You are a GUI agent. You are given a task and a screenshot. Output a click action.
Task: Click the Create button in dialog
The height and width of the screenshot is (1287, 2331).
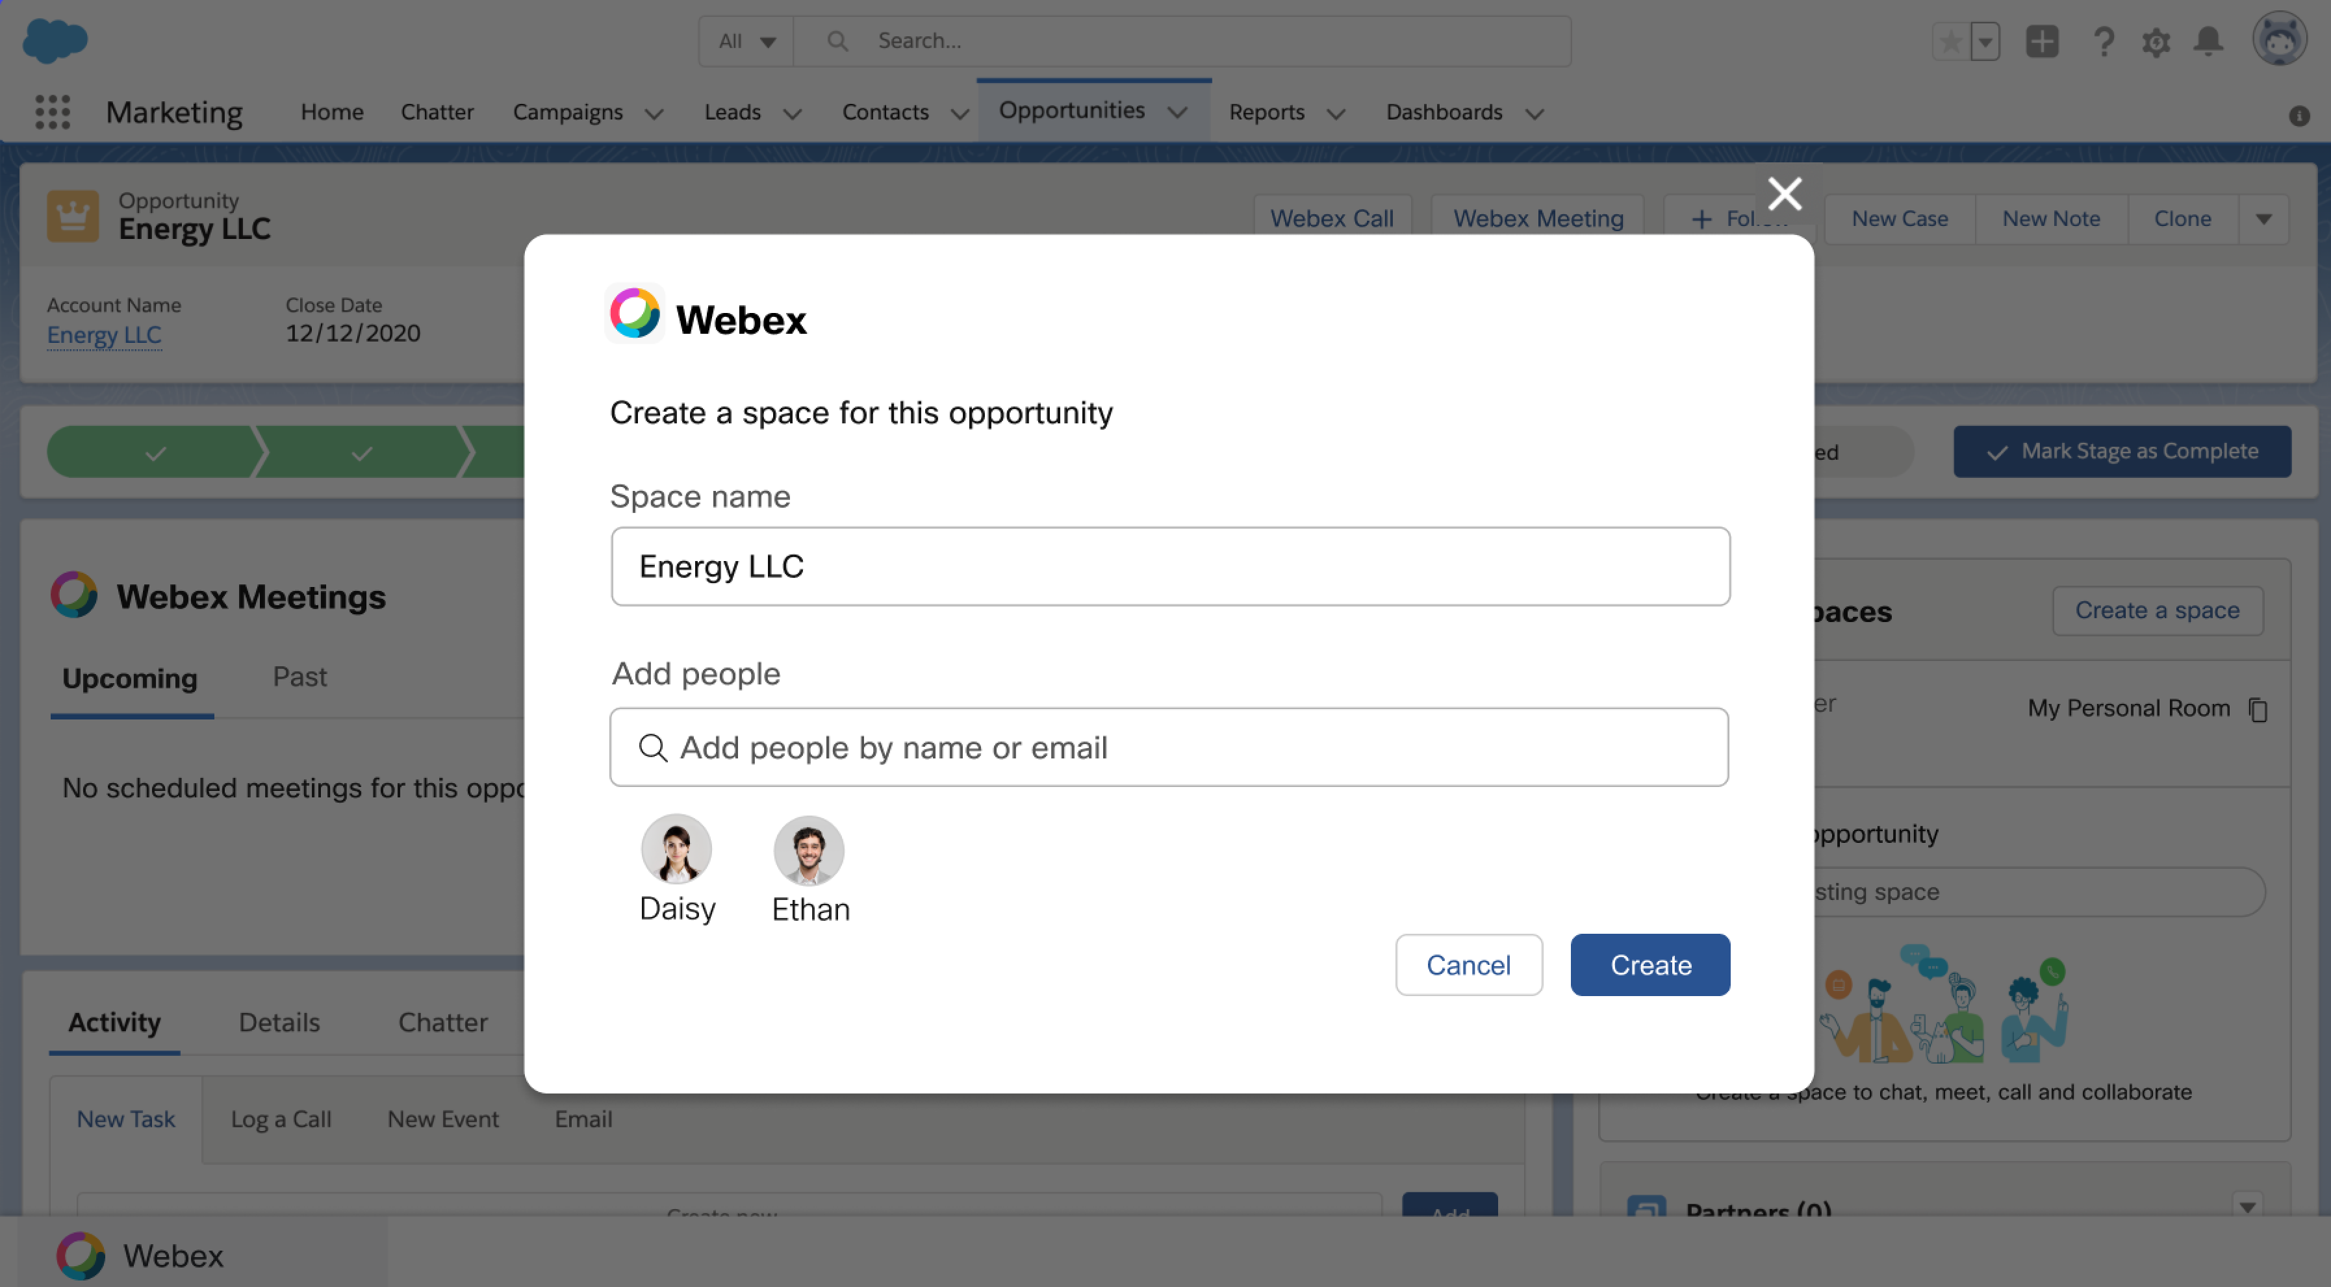(x=1650, y=965)
